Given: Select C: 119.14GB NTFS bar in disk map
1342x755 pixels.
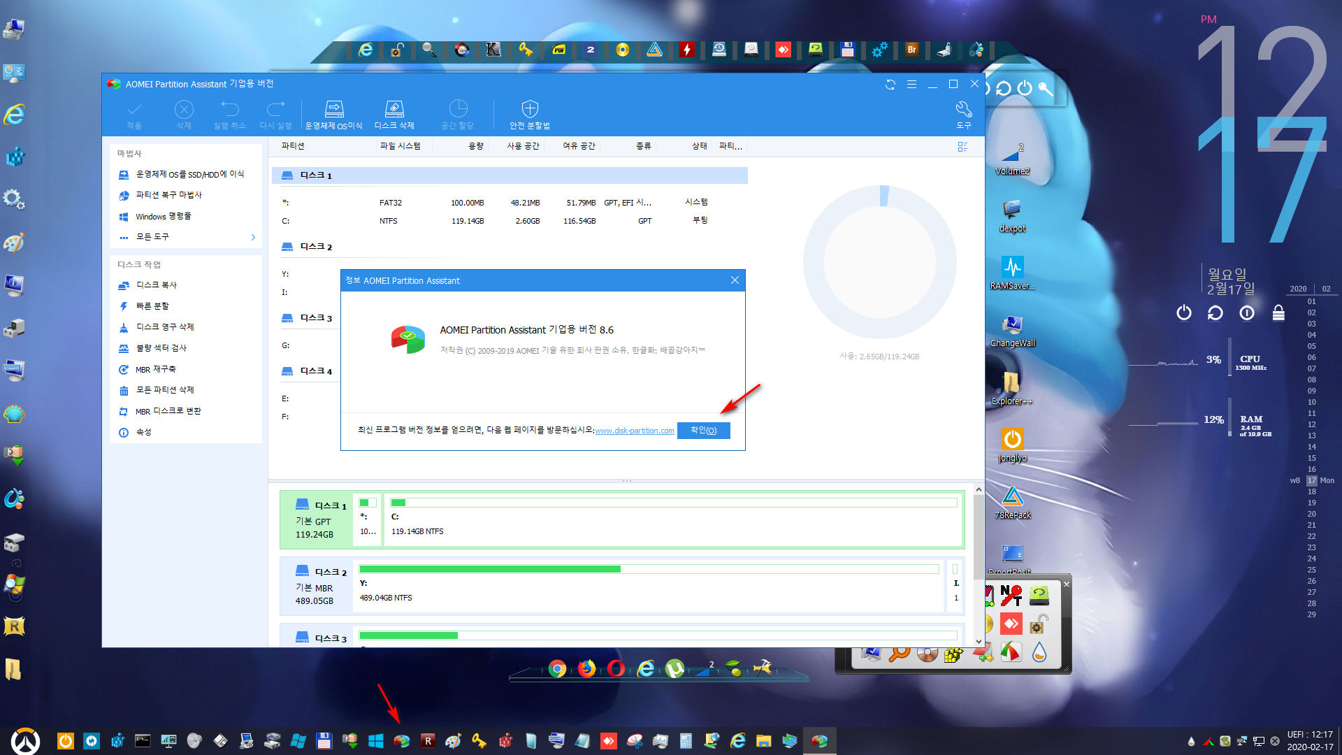Looking at the screenshot, I should click(x=674, y=518).
